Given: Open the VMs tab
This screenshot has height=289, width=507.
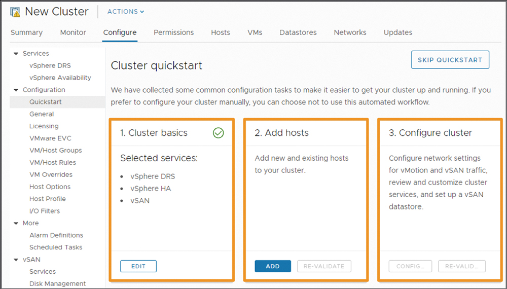Looking at the screenshot, I should tap(255, 32).
